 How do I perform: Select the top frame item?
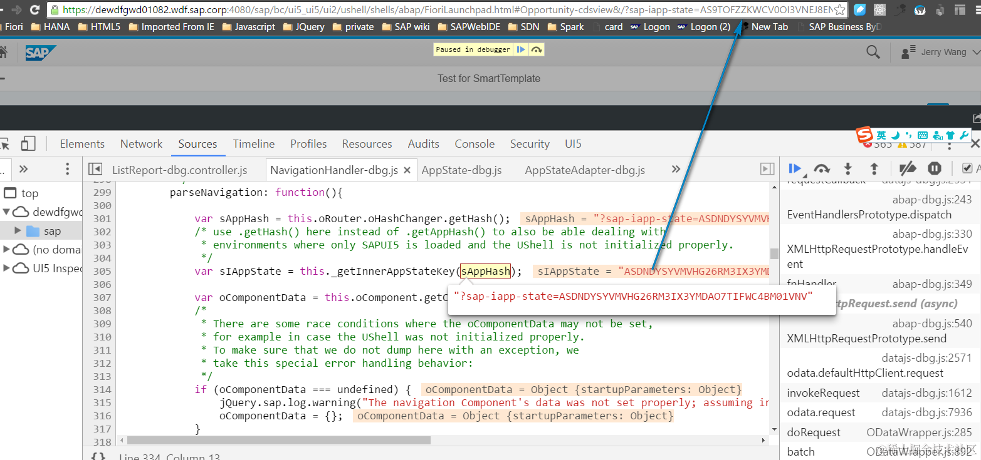coord(29,193)
